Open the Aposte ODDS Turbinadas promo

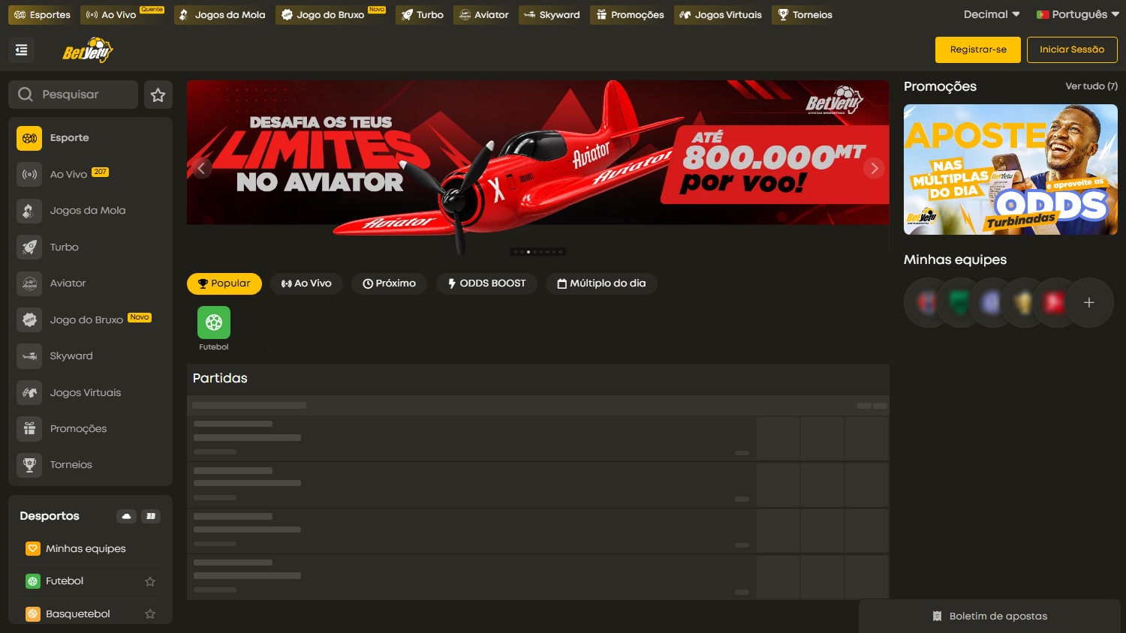pos(1010,169)
